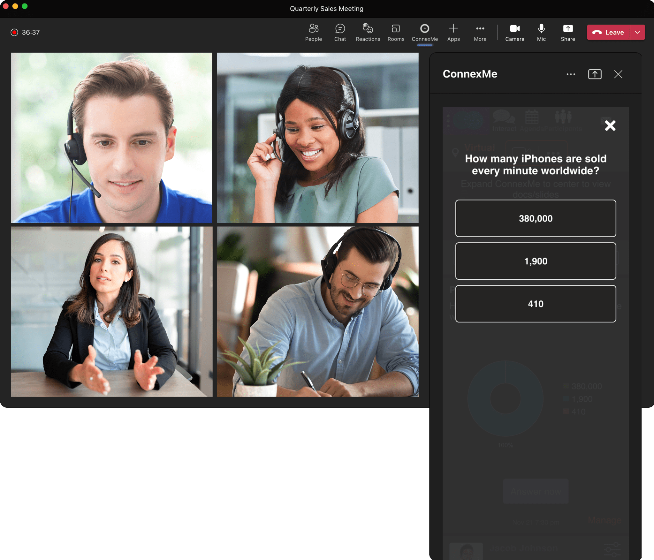The width and height of the screenshot is (654, 560).
Task: Click the Answer now button
Action: click(536, 491)
